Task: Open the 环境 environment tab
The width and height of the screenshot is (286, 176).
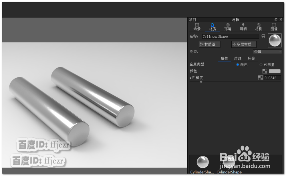Action: [x=228, y=27]
